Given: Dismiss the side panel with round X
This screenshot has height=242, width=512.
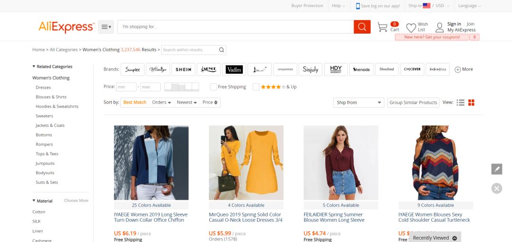Looking at the screenshot, I should coord(497,188).
